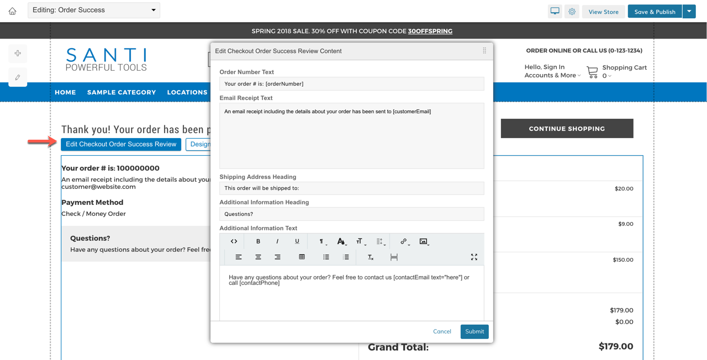The height and width of the screenshot is (360, 707).
Task: Insert a bulleted list
Action: pyautogui.click(x=326, y=257)
